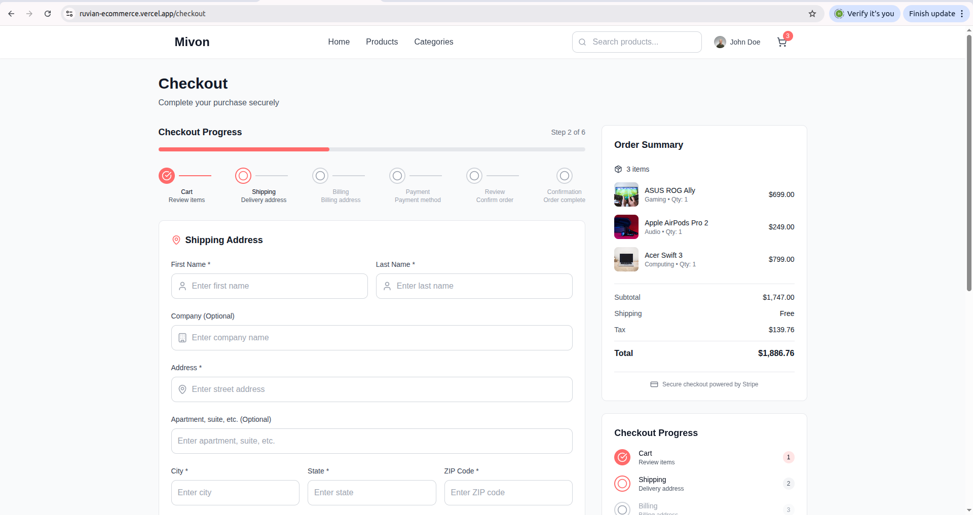
Task: Focus the State input
Action: click(372, 493)
